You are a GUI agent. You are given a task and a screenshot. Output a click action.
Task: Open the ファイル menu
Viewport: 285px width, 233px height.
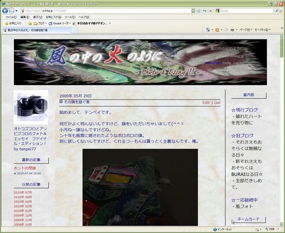tap(11, 17)
